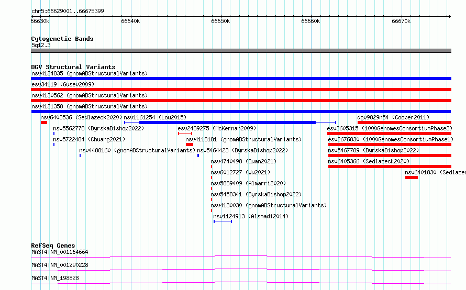466x290 pixels.
Task: Select nsv5464423 (ByrskaBishop2022) label
Action: [242, 150]
